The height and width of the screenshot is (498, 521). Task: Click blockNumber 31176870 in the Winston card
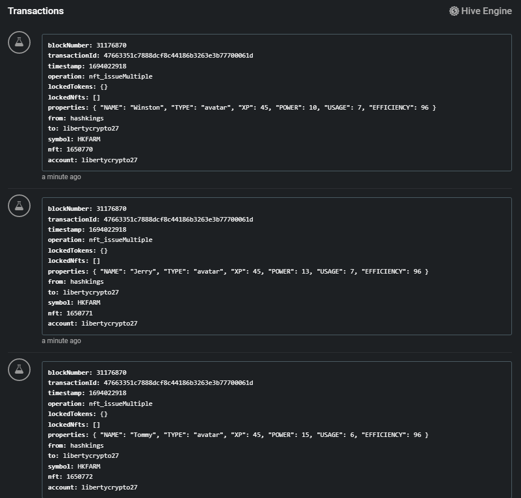click(x=87, y=45)
